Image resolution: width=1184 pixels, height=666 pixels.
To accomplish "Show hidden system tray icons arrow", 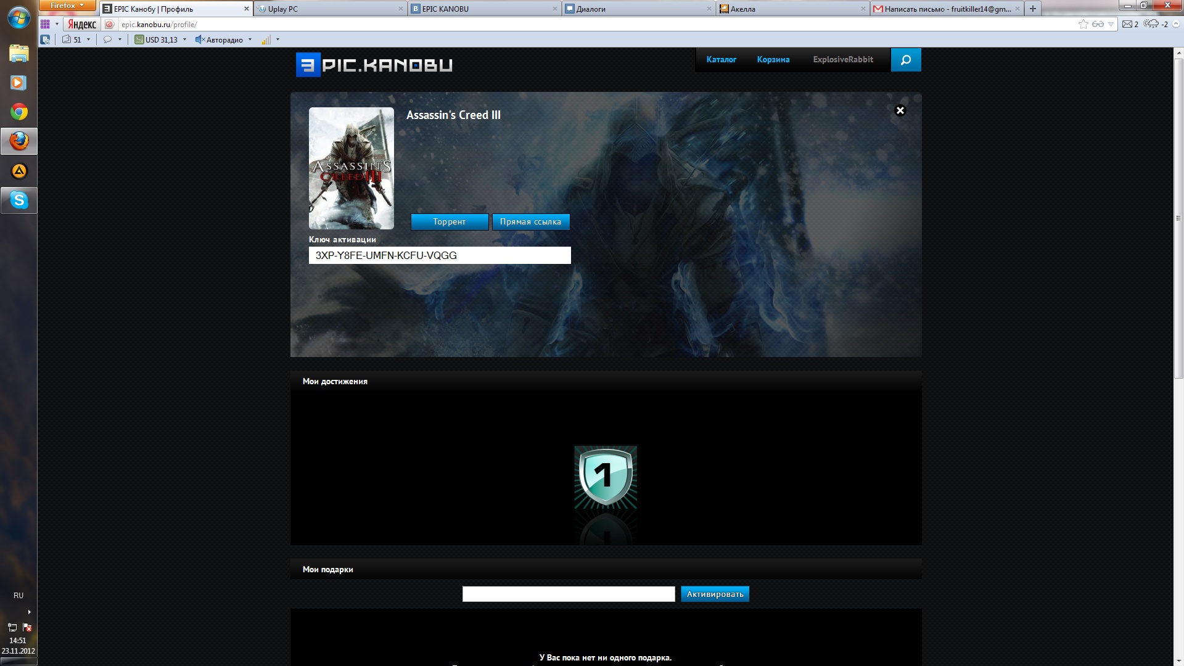I will [29, 612].
